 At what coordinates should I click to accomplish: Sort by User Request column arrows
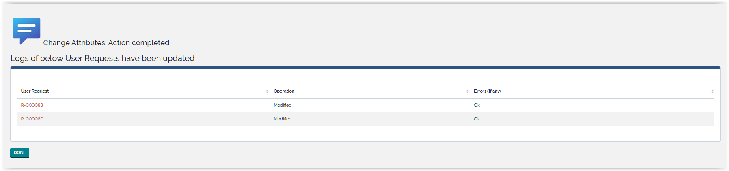click(x=267, y=91)
